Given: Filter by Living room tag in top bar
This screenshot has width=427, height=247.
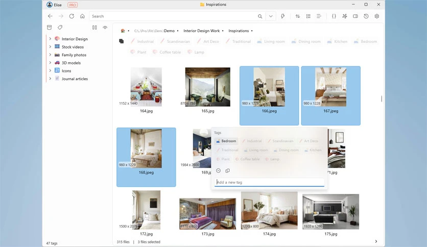Looking at the screenshot, I should click(x=271, y=41).
